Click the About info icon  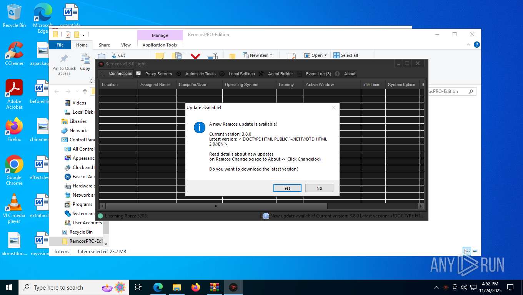tap(337, 74)
